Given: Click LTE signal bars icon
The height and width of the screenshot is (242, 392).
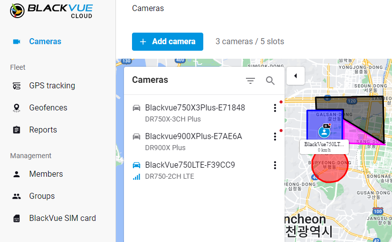Looking at the screenshot, I should (137, 177).
